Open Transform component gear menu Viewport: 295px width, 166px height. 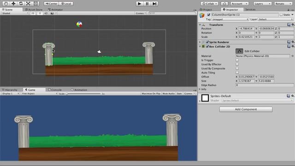pos(293,24)
